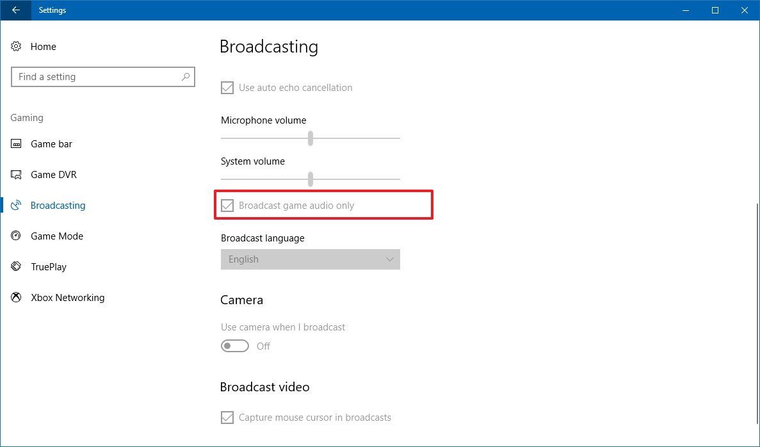Image resolution: width=760 pixels, height=447 pixels.
Task: Go to Game Mode settings page
Action: 57,236
